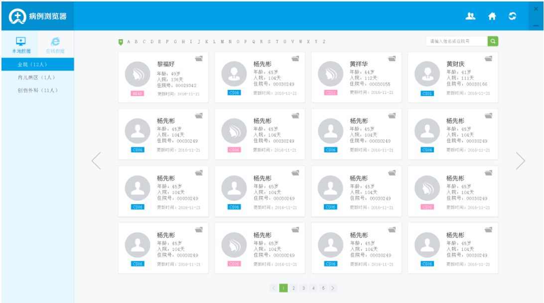Select 创伤外科（11人） in the sidebar
Image resolution: width=544 pixels, height=303 pixels.
pos(37,90)
